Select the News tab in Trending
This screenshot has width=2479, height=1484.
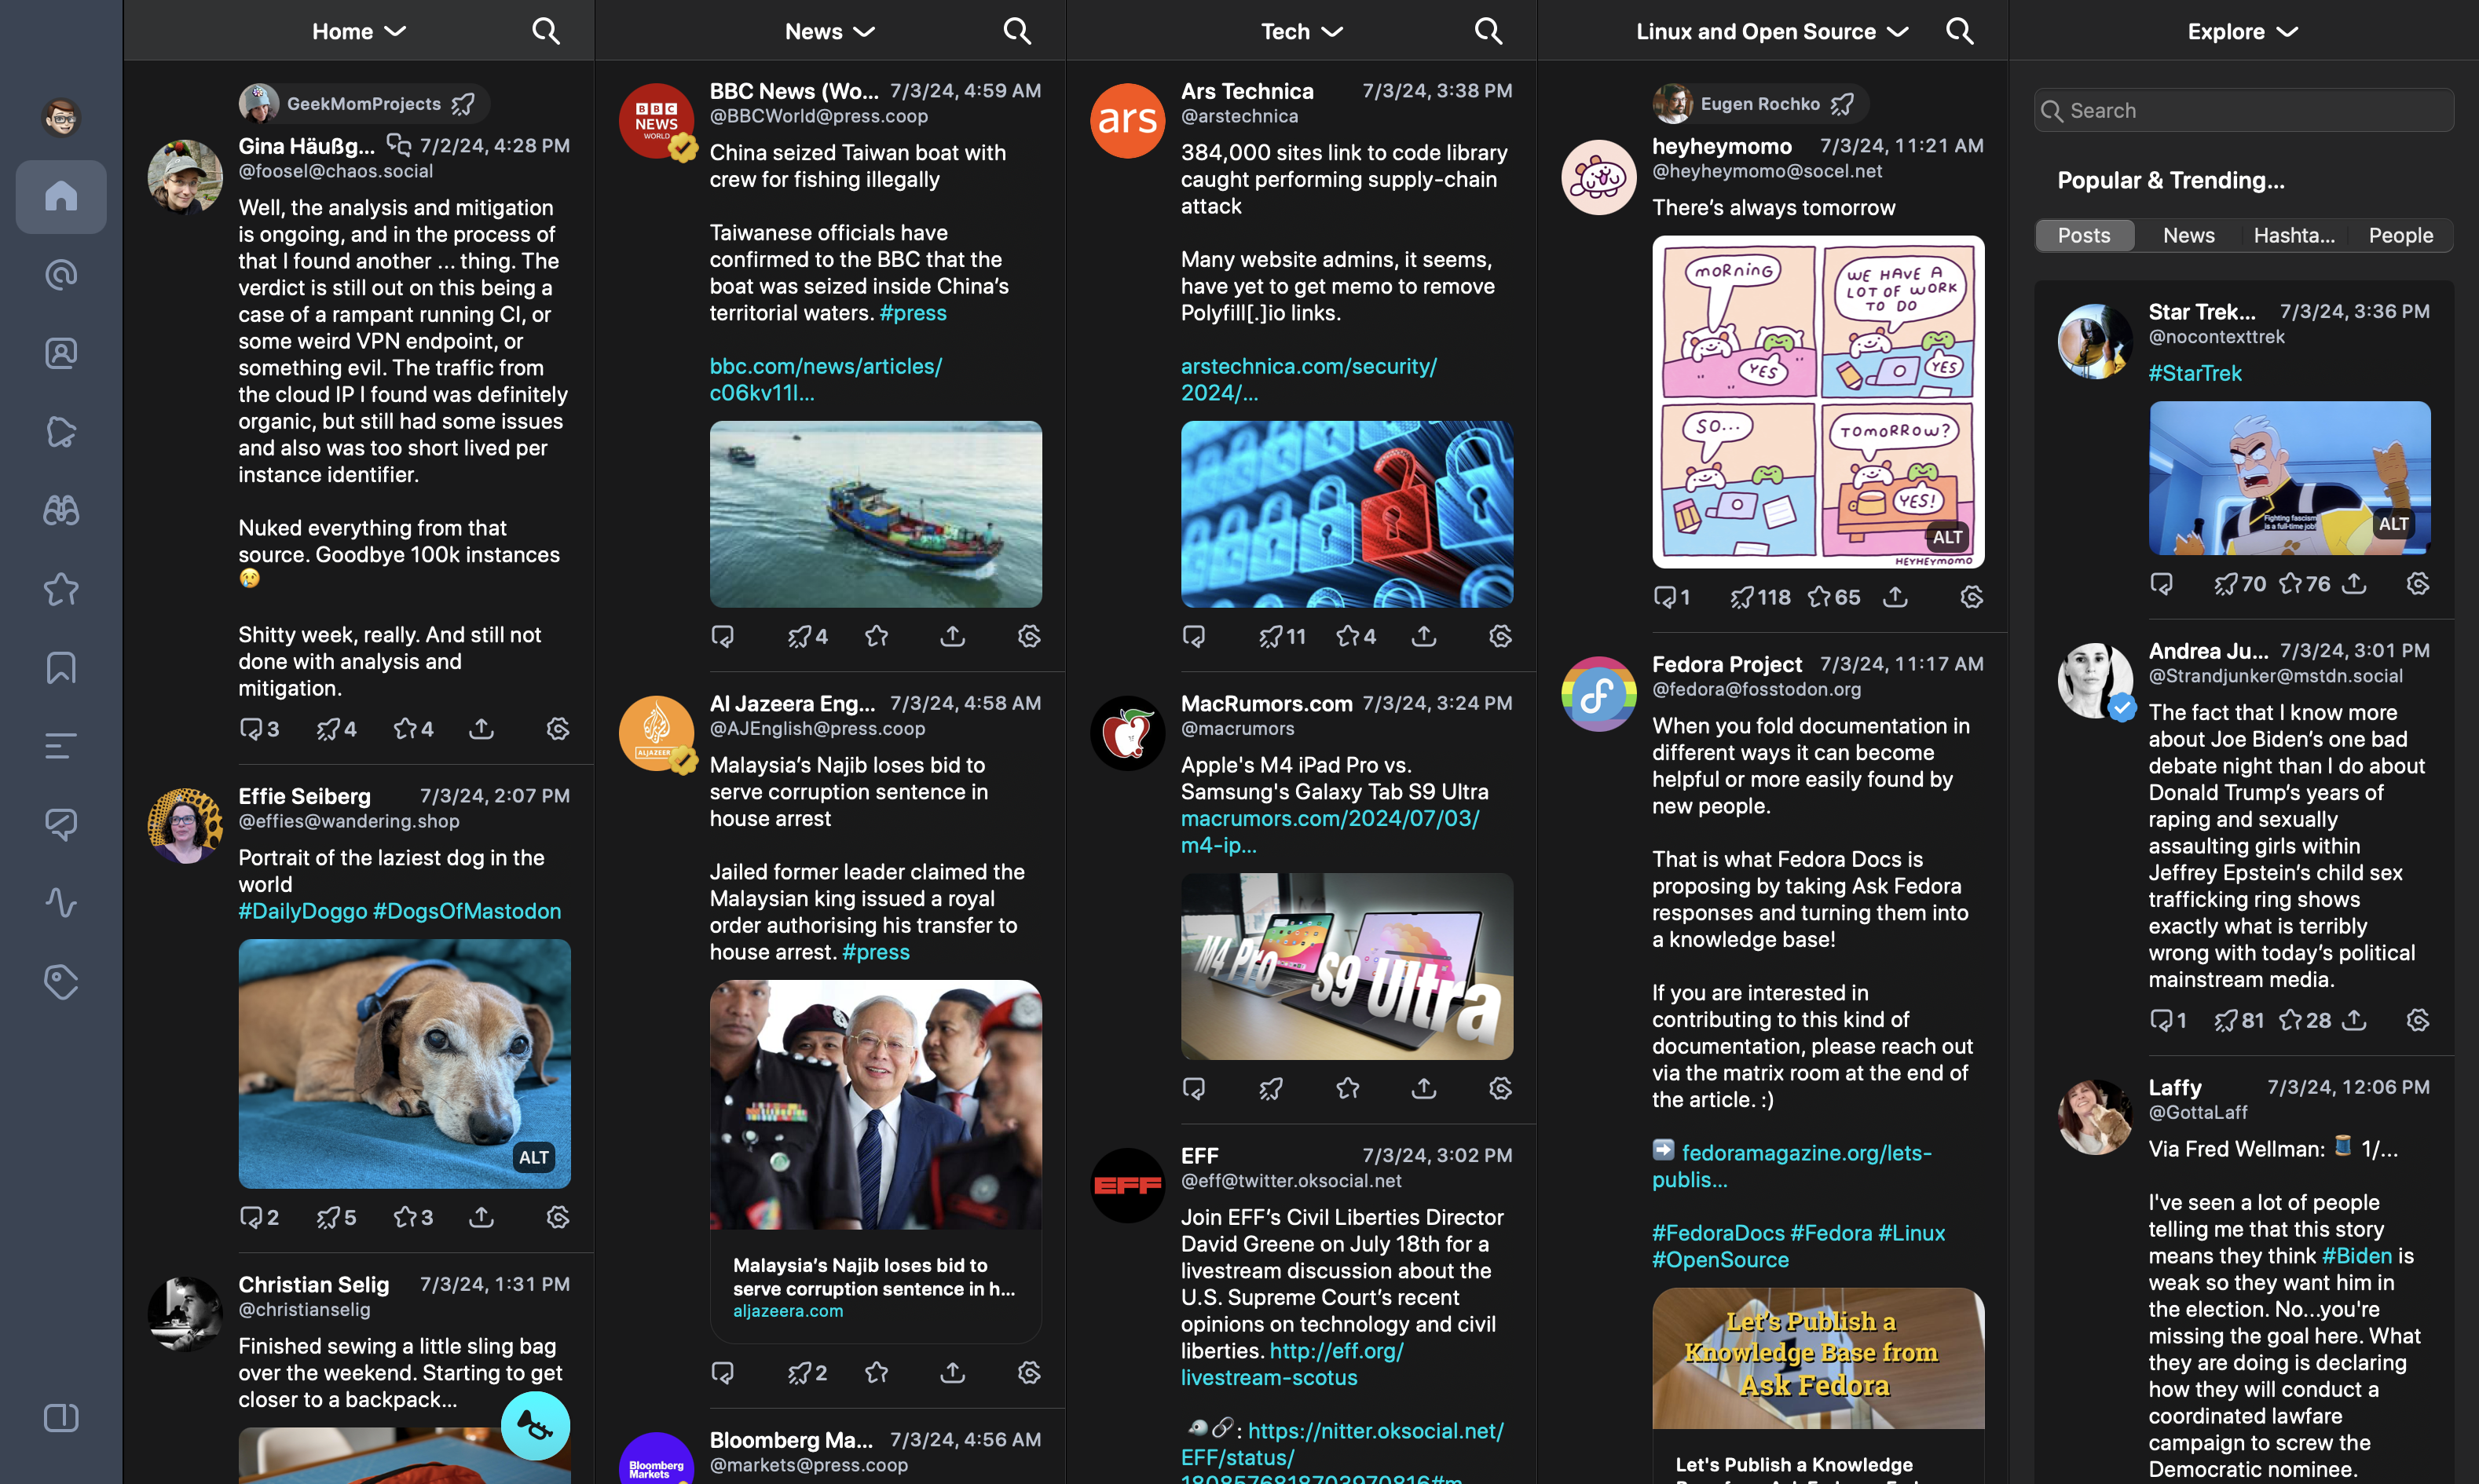tap(2188, 235)
